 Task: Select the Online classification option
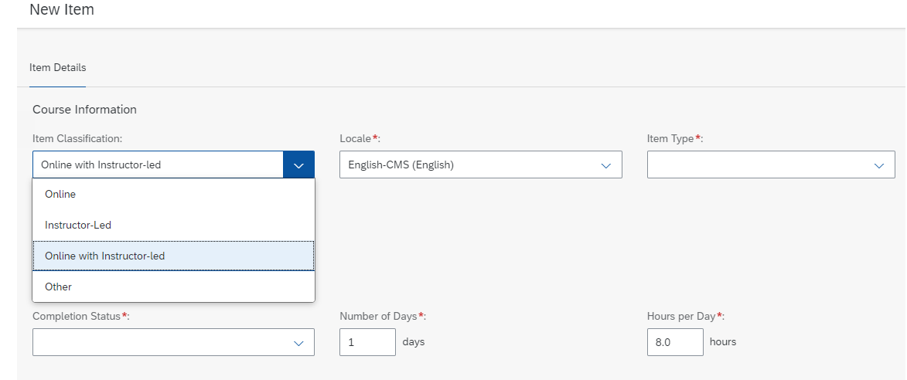tap(173, 194)
